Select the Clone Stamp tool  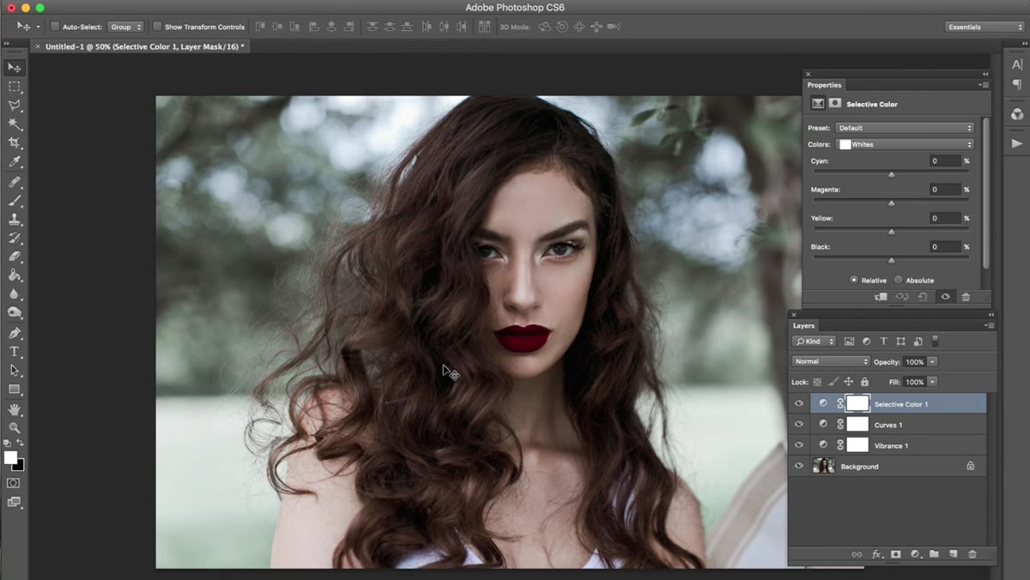[15, 220]
